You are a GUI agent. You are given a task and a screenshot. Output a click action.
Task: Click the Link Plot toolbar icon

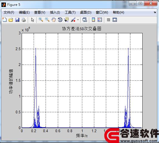(85, 20)
